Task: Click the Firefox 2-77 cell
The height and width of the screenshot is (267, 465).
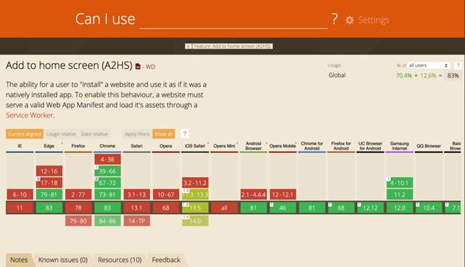Action: click(x=78, y=195)
